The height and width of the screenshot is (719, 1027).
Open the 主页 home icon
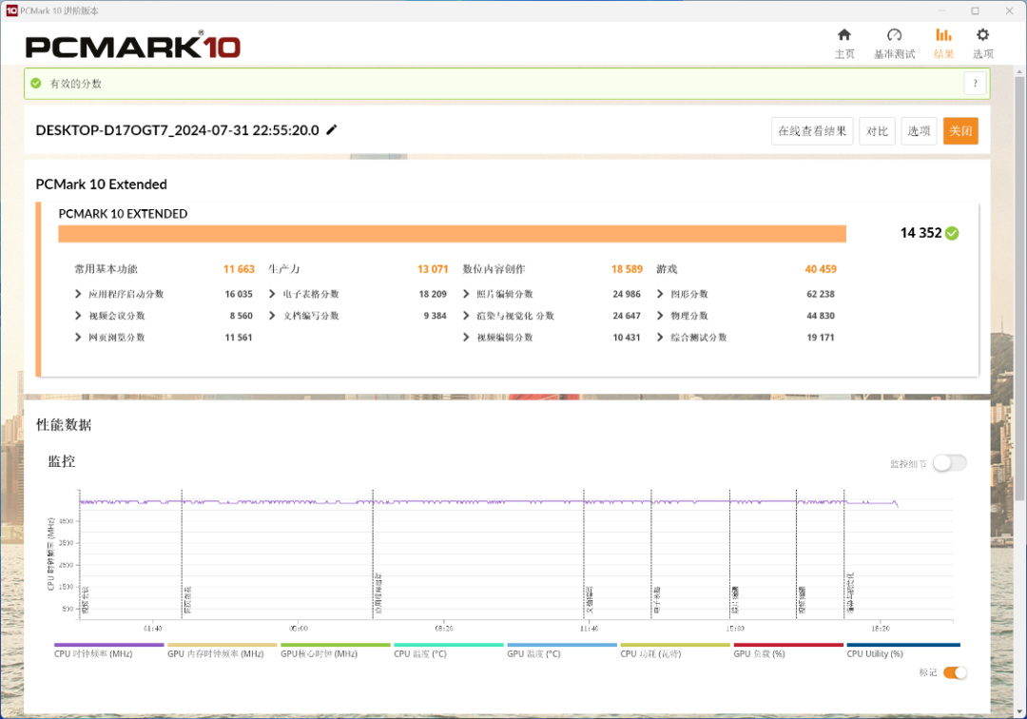844,34
